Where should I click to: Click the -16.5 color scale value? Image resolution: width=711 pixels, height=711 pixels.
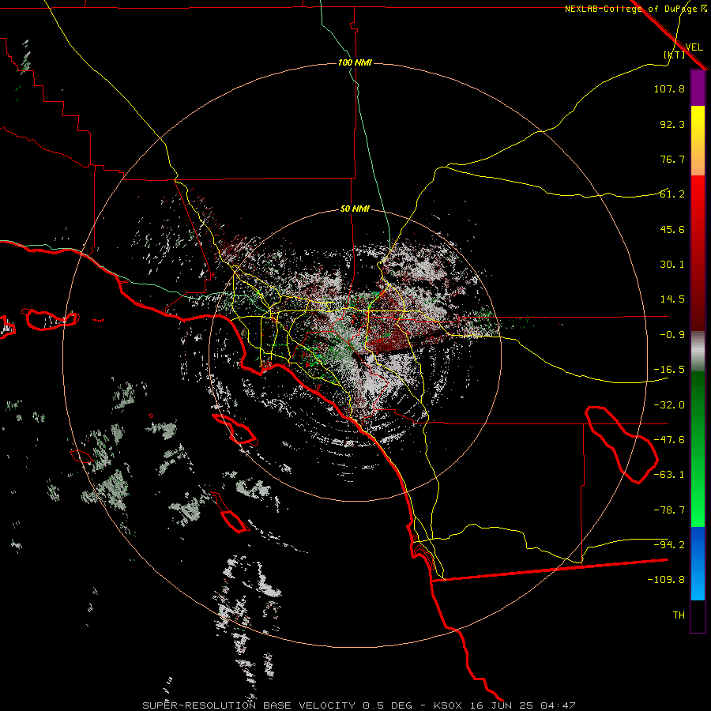pos(669,370)
